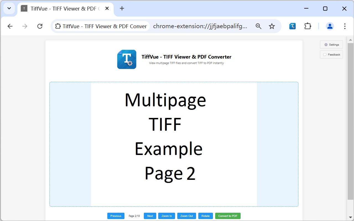
Task: Open the Feedback button
Action: [331, 54]
